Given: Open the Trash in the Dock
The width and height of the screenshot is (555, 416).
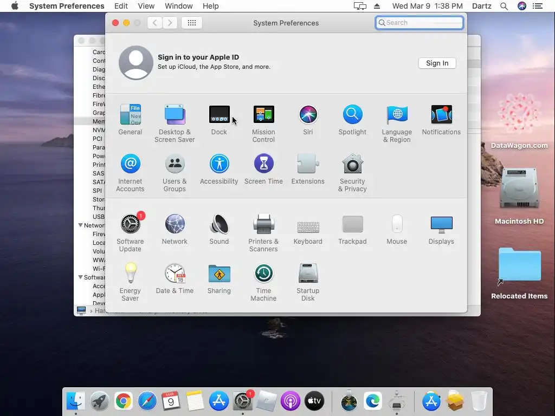Looking at the screenshot, I should tap(479, 401).
